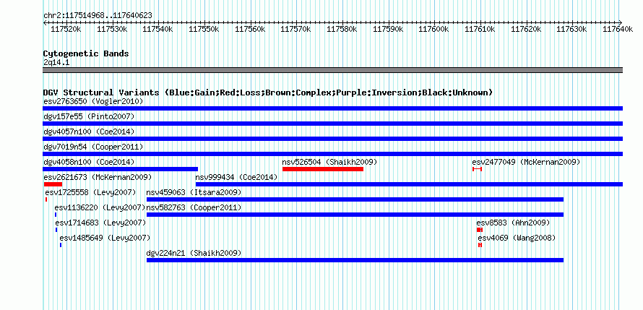The width and height of the screenshot is (643, 310).
Task: Click the dgv7019n54 (Cooper2011) label
Action: click(x=93, y=147)
